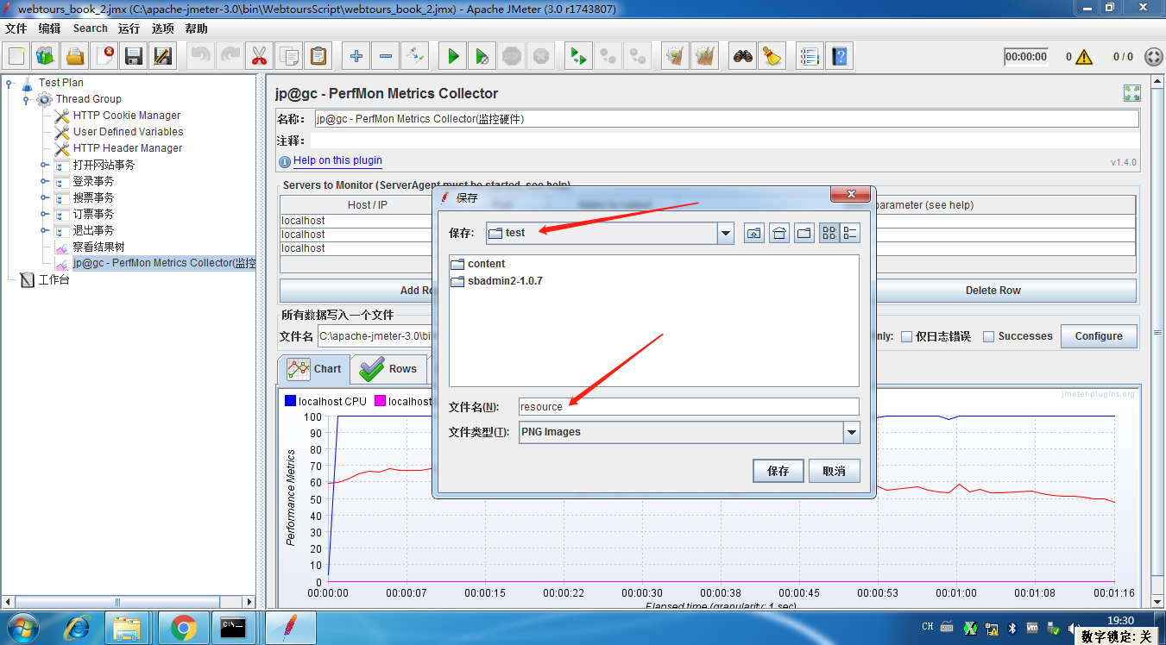
Task: Switch to the Chart tab
Action: 314,369
